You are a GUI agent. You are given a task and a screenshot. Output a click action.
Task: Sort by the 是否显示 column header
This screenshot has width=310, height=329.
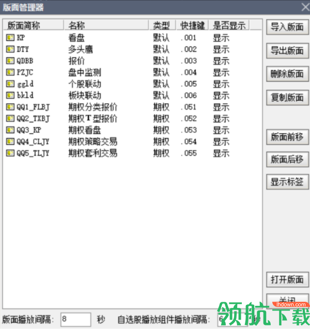[229, 25]
